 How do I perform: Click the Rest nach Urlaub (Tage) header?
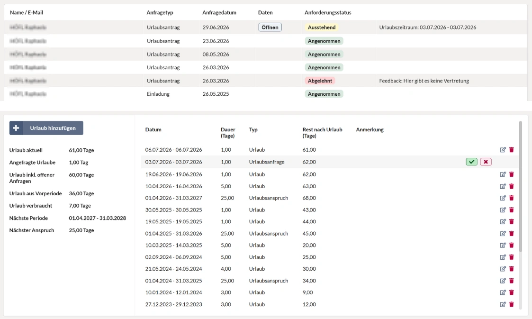[x=322, y=133]
